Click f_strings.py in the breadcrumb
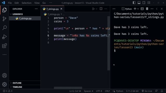 click(54, 14)
